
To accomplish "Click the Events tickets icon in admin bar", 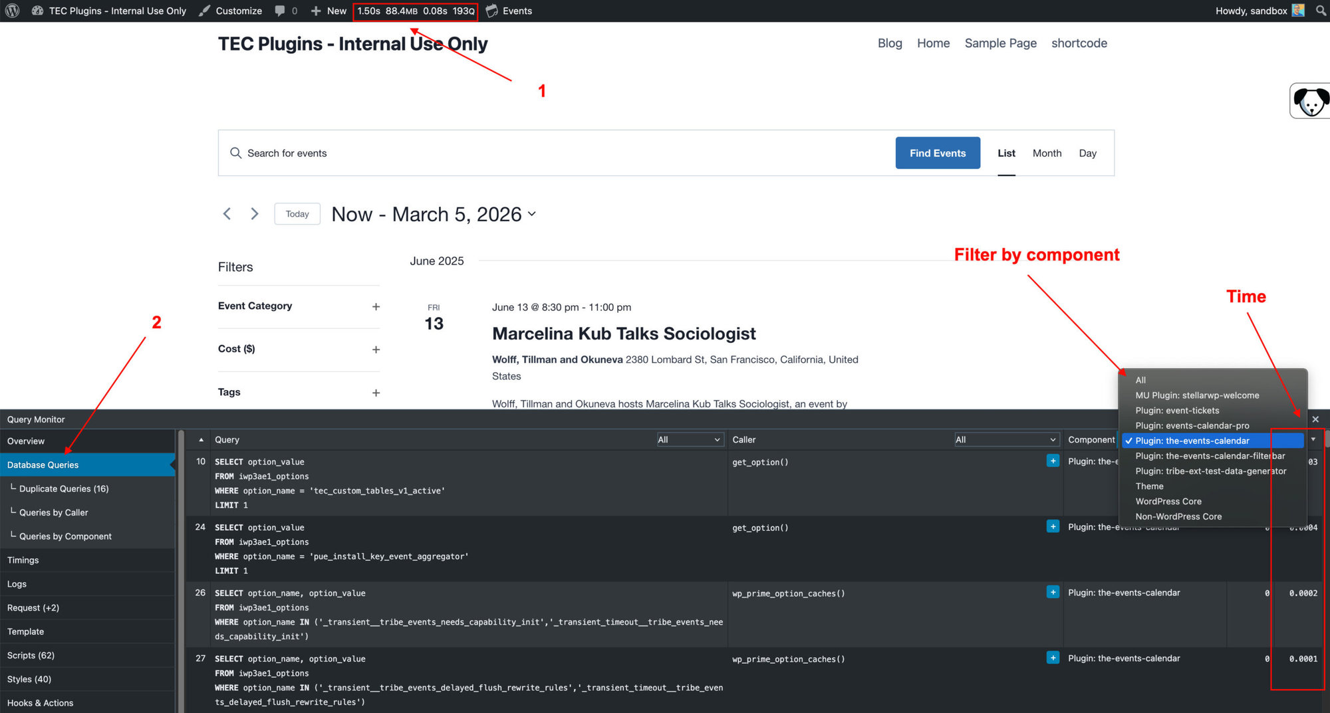I will [x=491, y=11].
